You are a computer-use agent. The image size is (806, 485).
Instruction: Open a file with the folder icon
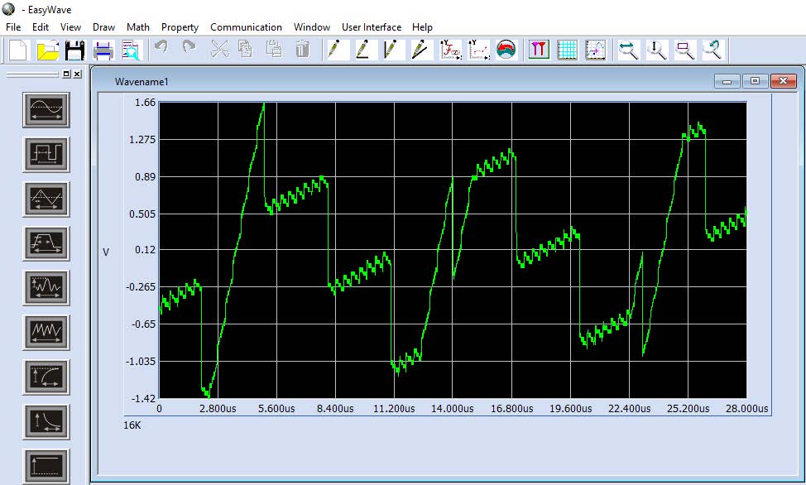click(x=47, y=50)
